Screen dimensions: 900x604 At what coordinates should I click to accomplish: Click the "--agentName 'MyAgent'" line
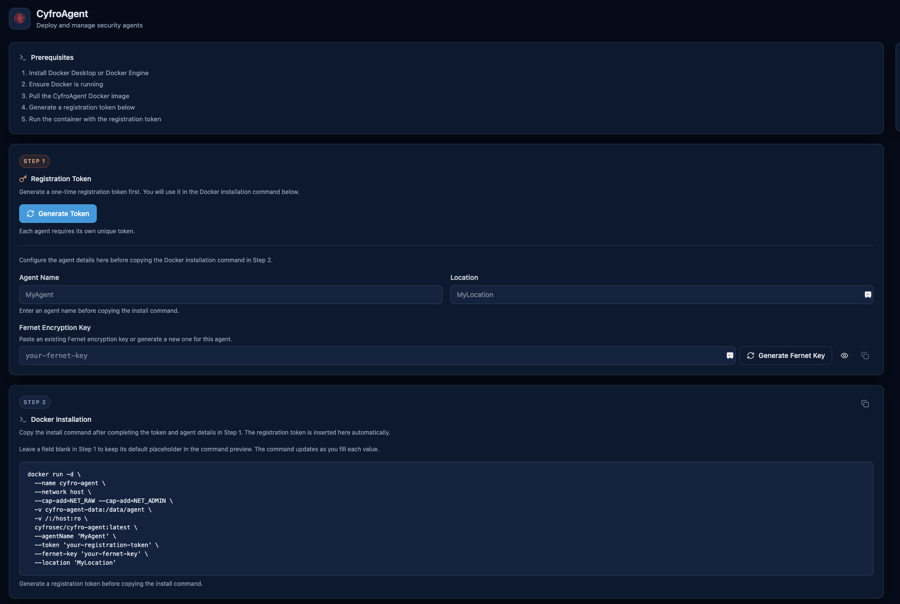(75, 536)
